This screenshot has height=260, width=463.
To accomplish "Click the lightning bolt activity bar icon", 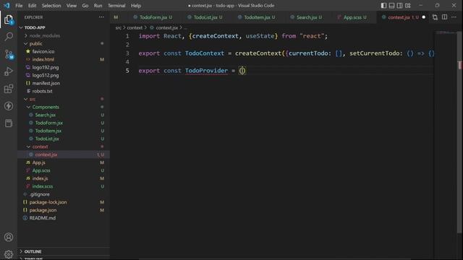I will (x=9, y=106).
